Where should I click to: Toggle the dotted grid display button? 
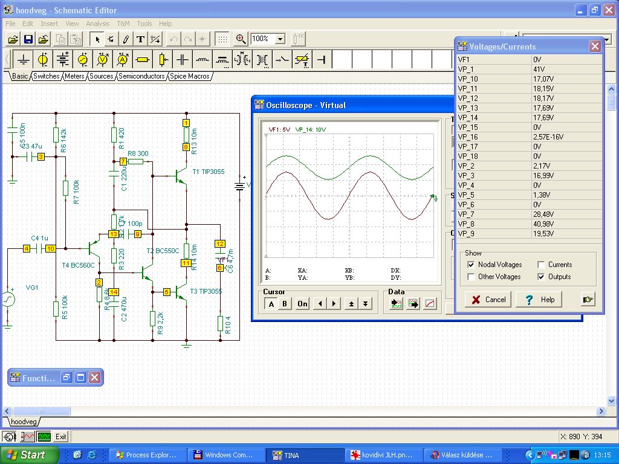pyautogui.click(x=222, y=39)
